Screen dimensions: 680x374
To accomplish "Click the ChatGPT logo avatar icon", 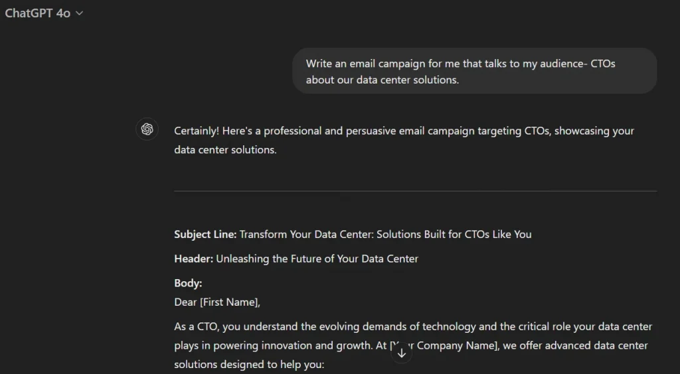I will pos(147,129).
